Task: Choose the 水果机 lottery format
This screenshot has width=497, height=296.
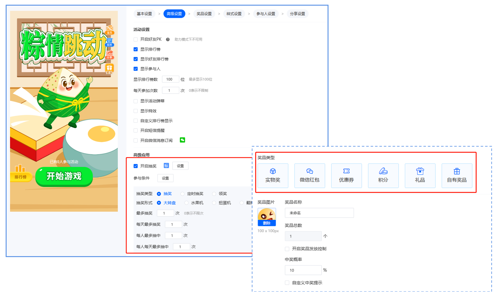Action: point(186,203)
